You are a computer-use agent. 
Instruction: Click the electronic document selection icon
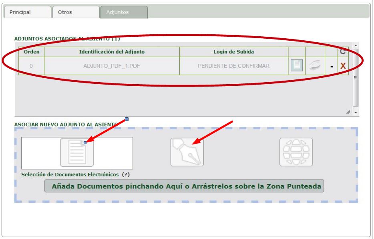pyautogui.click(x=77, y=152)
